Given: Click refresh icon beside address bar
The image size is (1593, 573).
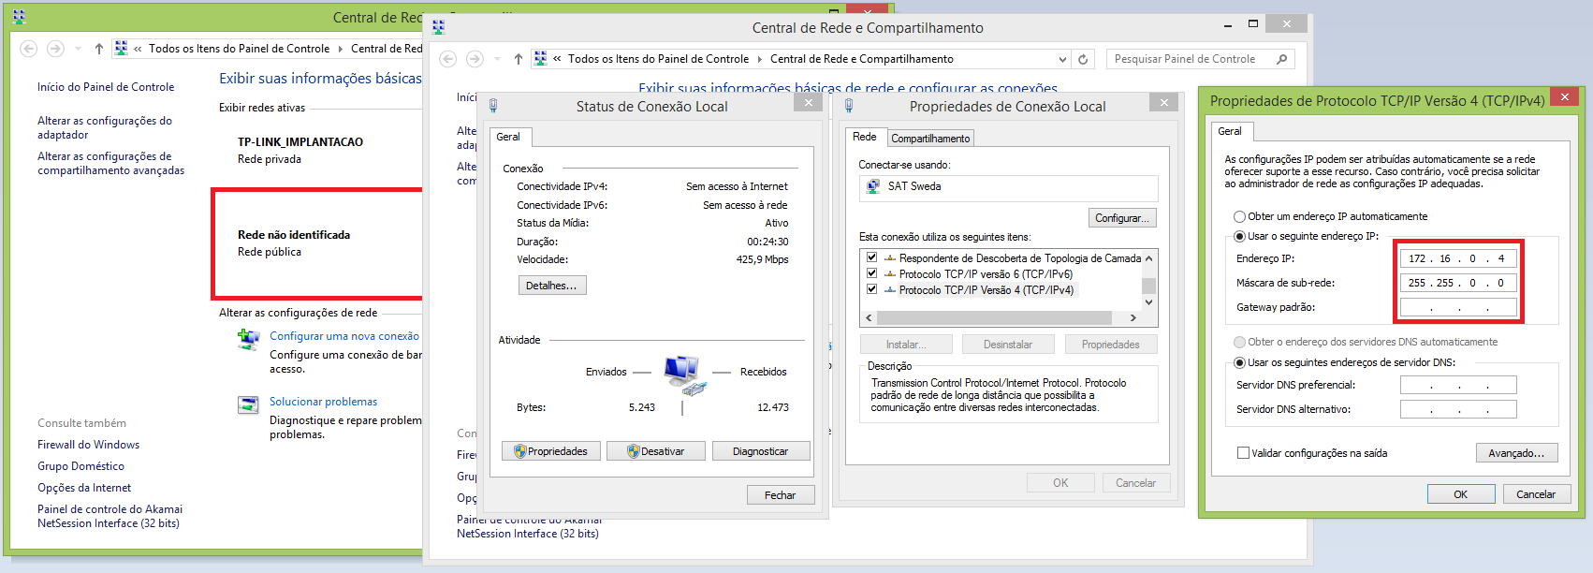Looking at the screenshot, I should coord(1083,59).
